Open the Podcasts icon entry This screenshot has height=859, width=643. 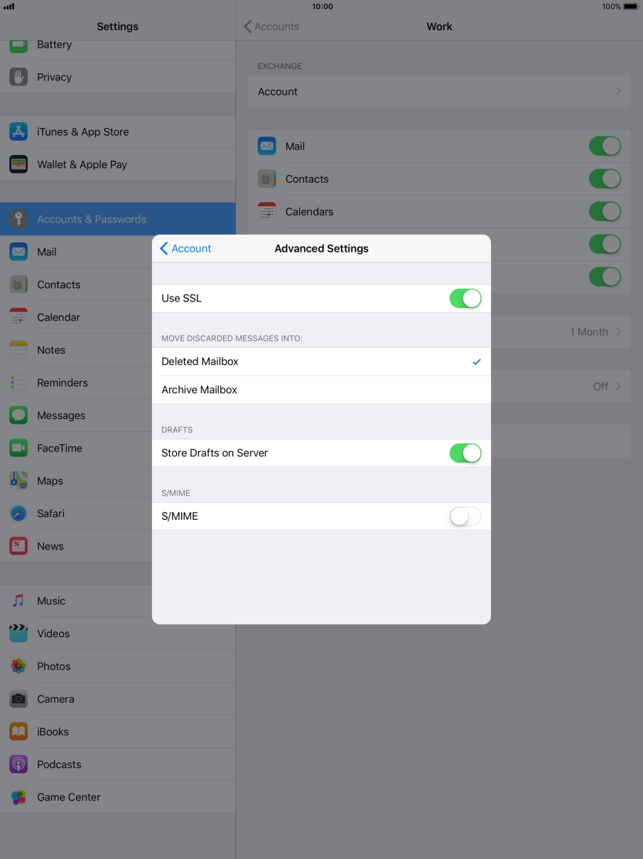pyautogui.click(x=18, y=764)
